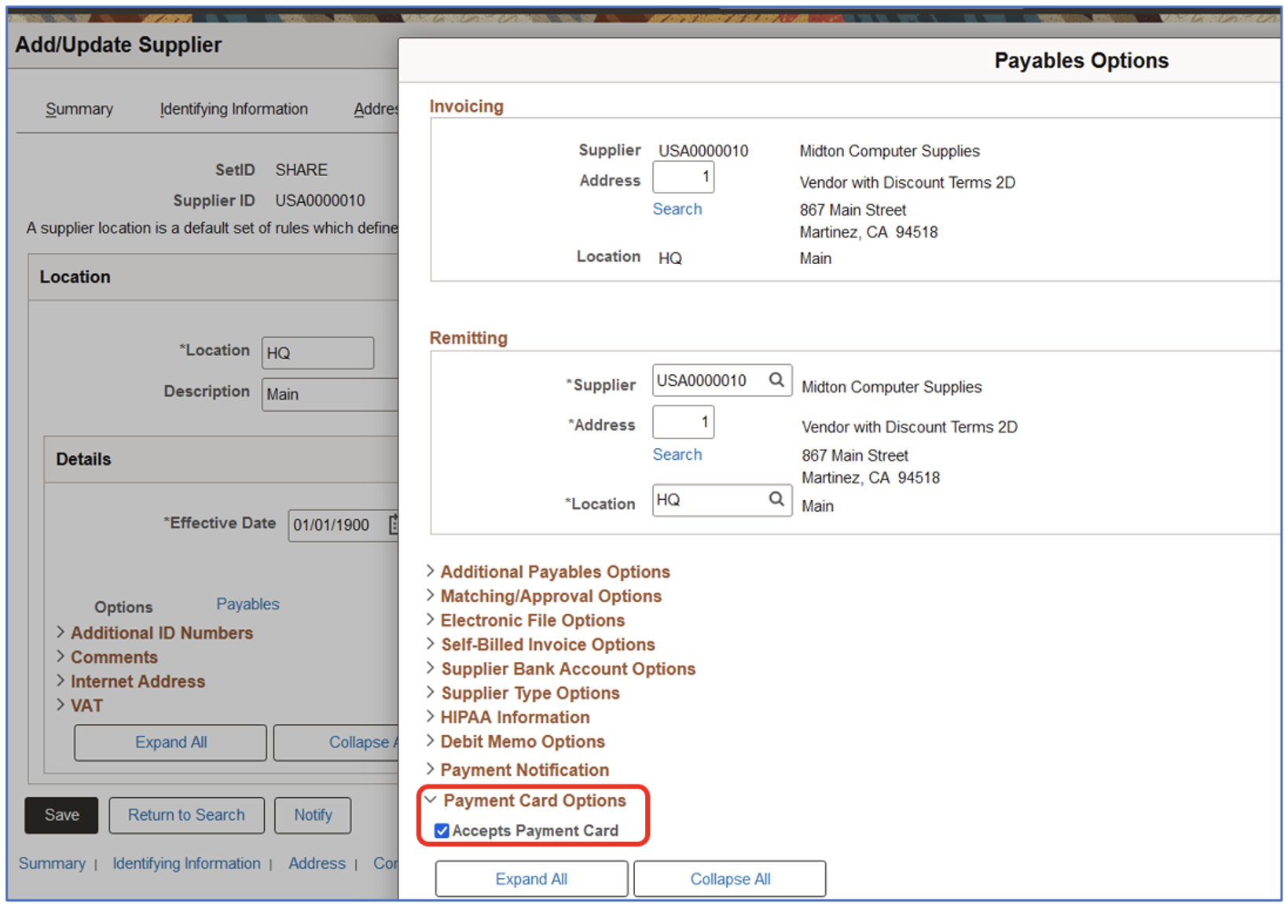This screenshot has height=904, width=1284.
Task: Click the Address number field in Remitting
Action: [x=683, y=421]
